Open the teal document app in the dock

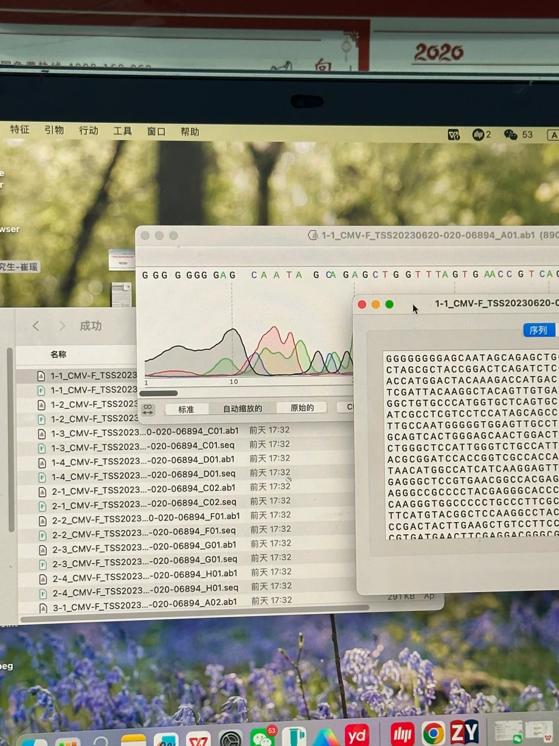[294, 737]
